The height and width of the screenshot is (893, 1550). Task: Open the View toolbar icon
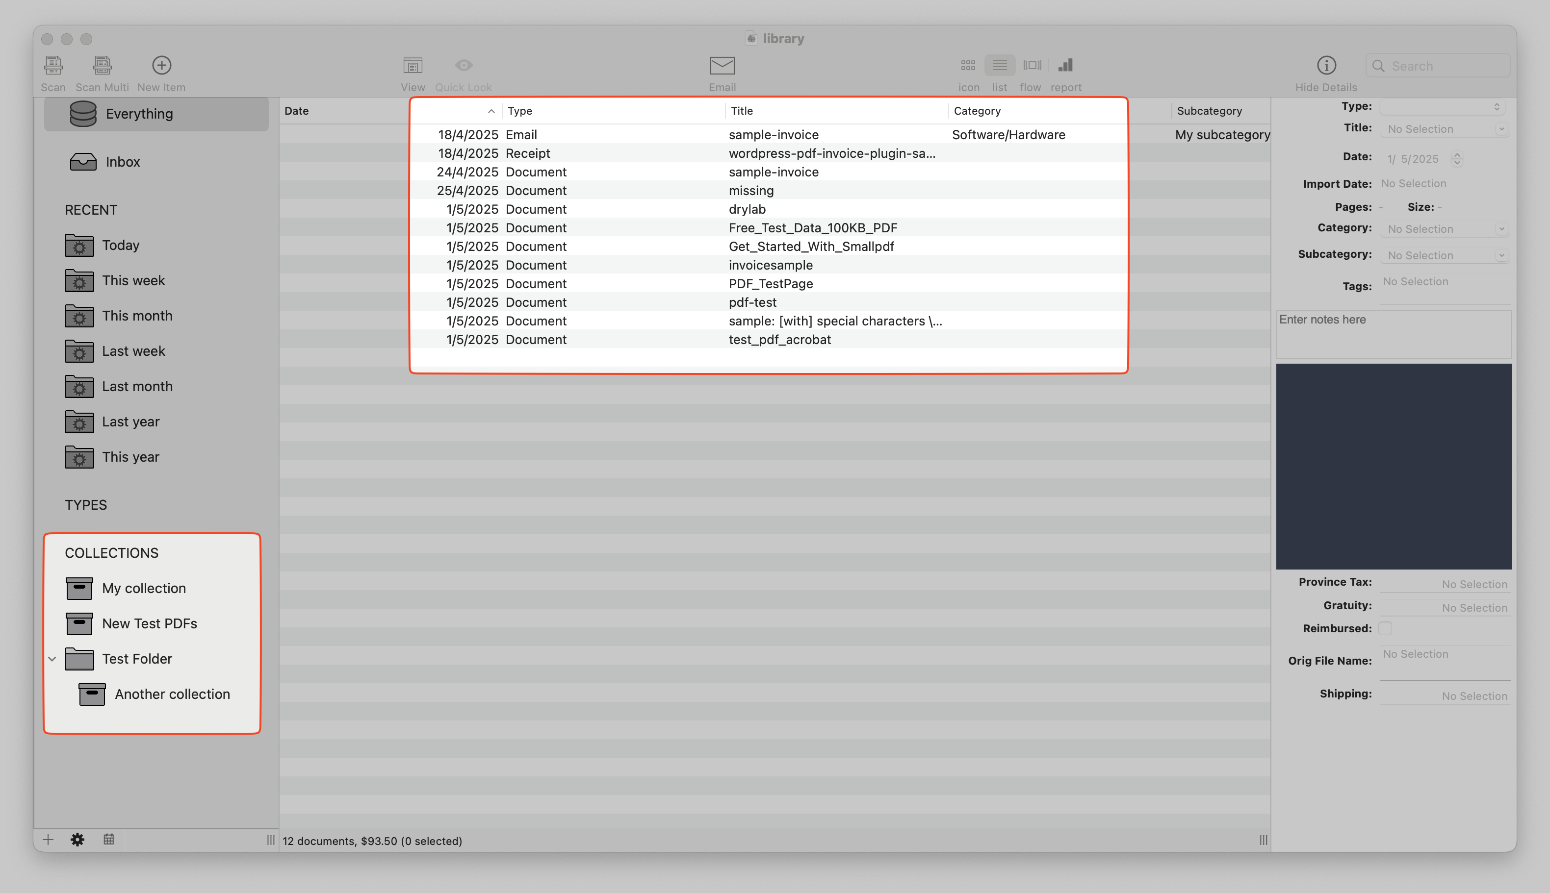tap(413, 65)
